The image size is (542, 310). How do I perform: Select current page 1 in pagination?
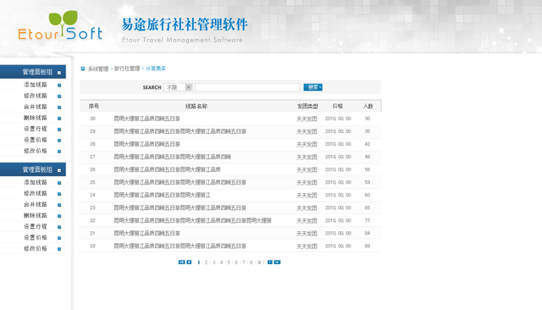pos(199,263)
